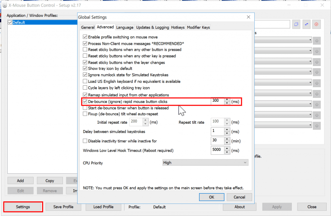Click the de-bounce 300 ms value field

(x=217, y=101)
